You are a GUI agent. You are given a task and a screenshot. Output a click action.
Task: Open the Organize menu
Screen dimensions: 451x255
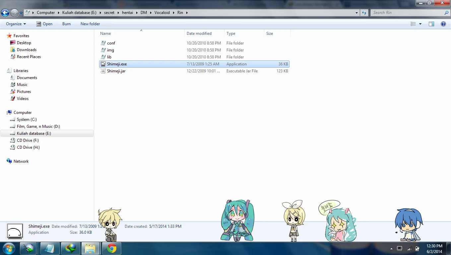pos(16,24)
